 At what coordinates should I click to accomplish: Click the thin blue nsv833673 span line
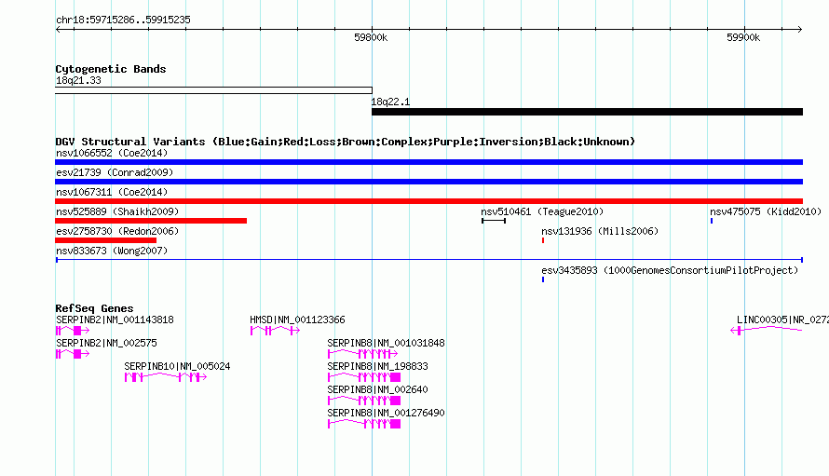click(x=428, y=260)
